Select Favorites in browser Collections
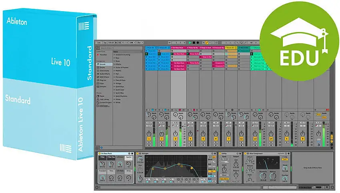 coord(103,55)
